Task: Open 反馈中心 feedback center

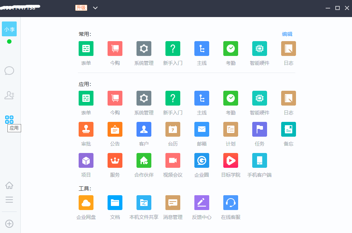Action: [x=201, y=203]
